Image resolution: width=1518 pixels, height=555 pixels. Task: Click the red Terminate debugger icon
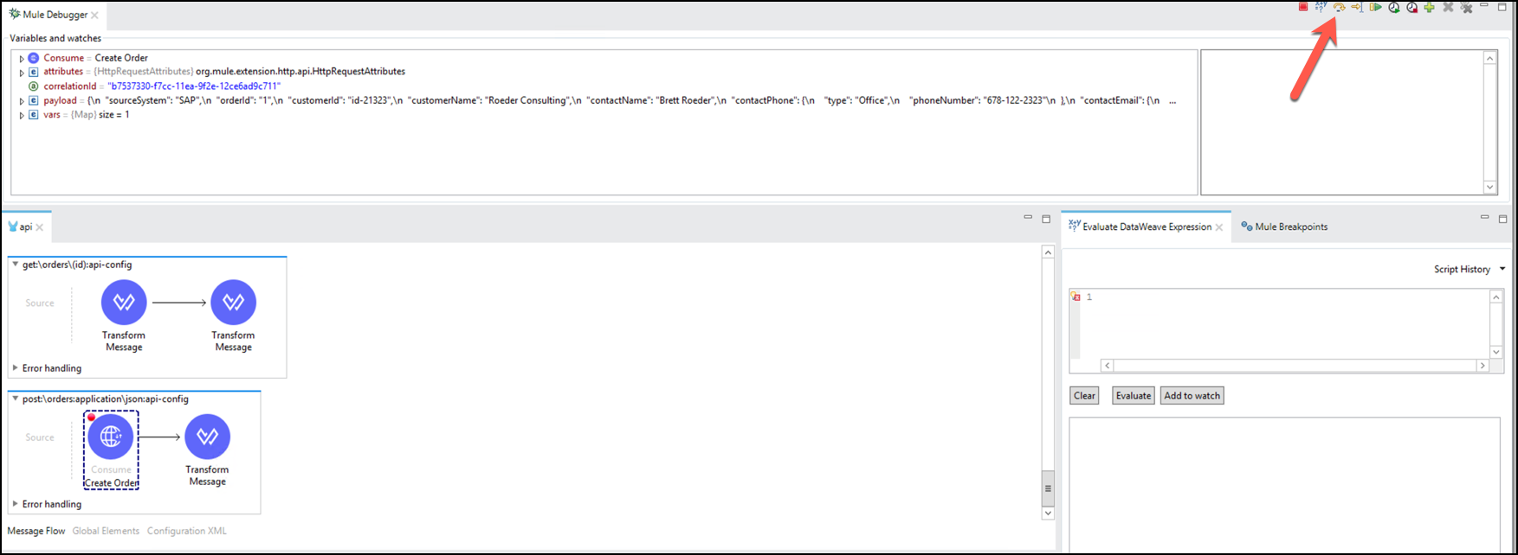coord(1303,7)
